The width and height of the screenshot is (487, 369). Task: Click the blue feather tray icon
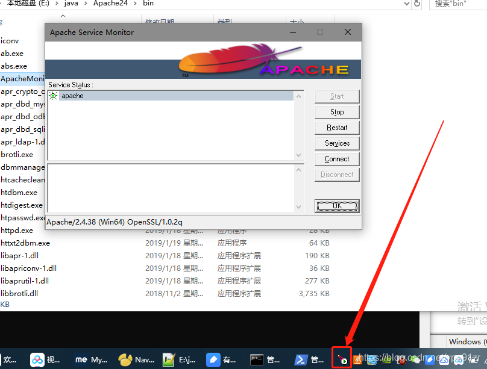(430, 360)
